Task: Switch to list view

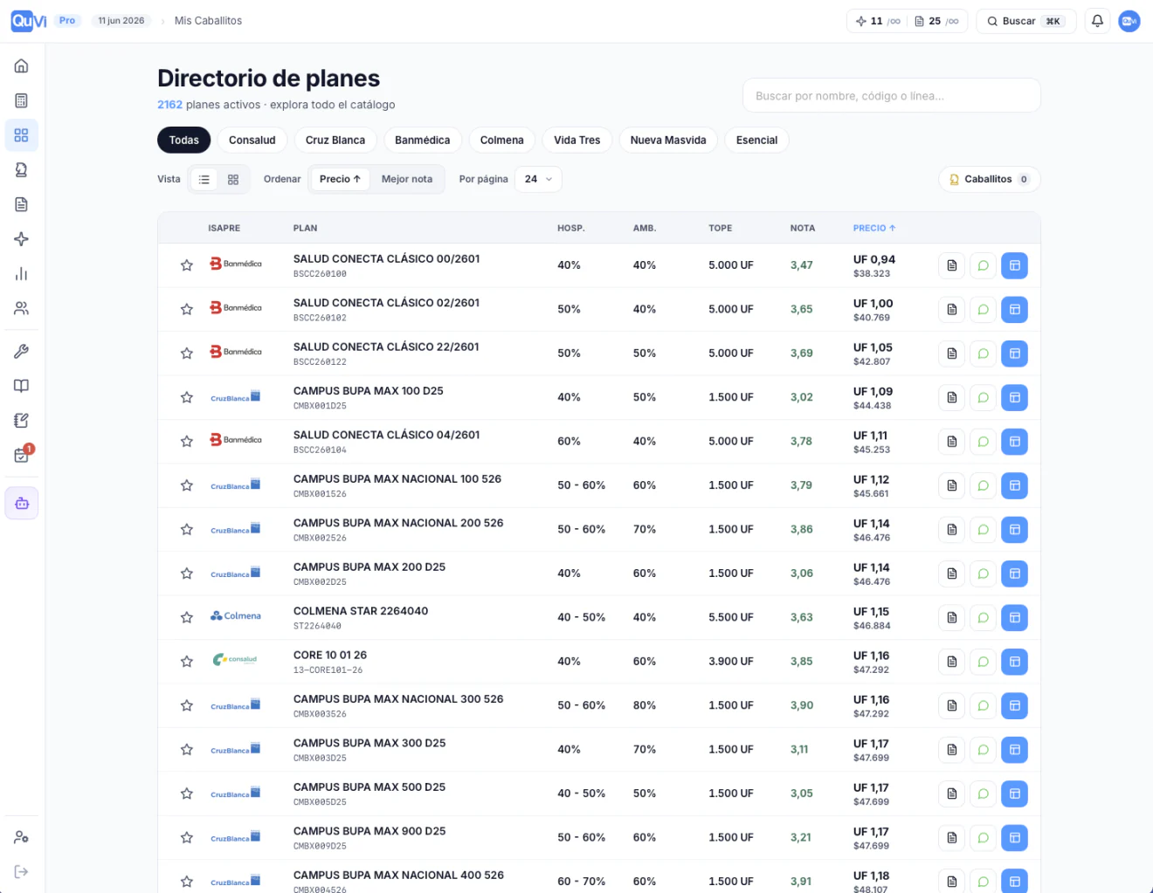Action: point(204,179)
